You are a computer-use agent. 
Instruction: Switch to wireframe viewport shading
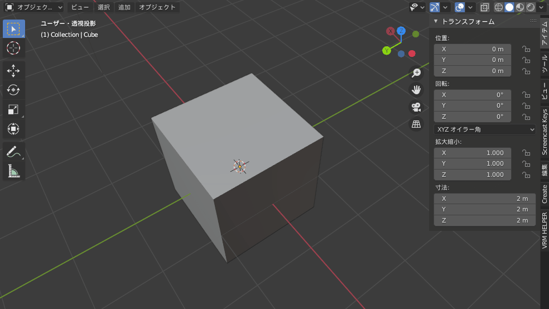[499, 7]
